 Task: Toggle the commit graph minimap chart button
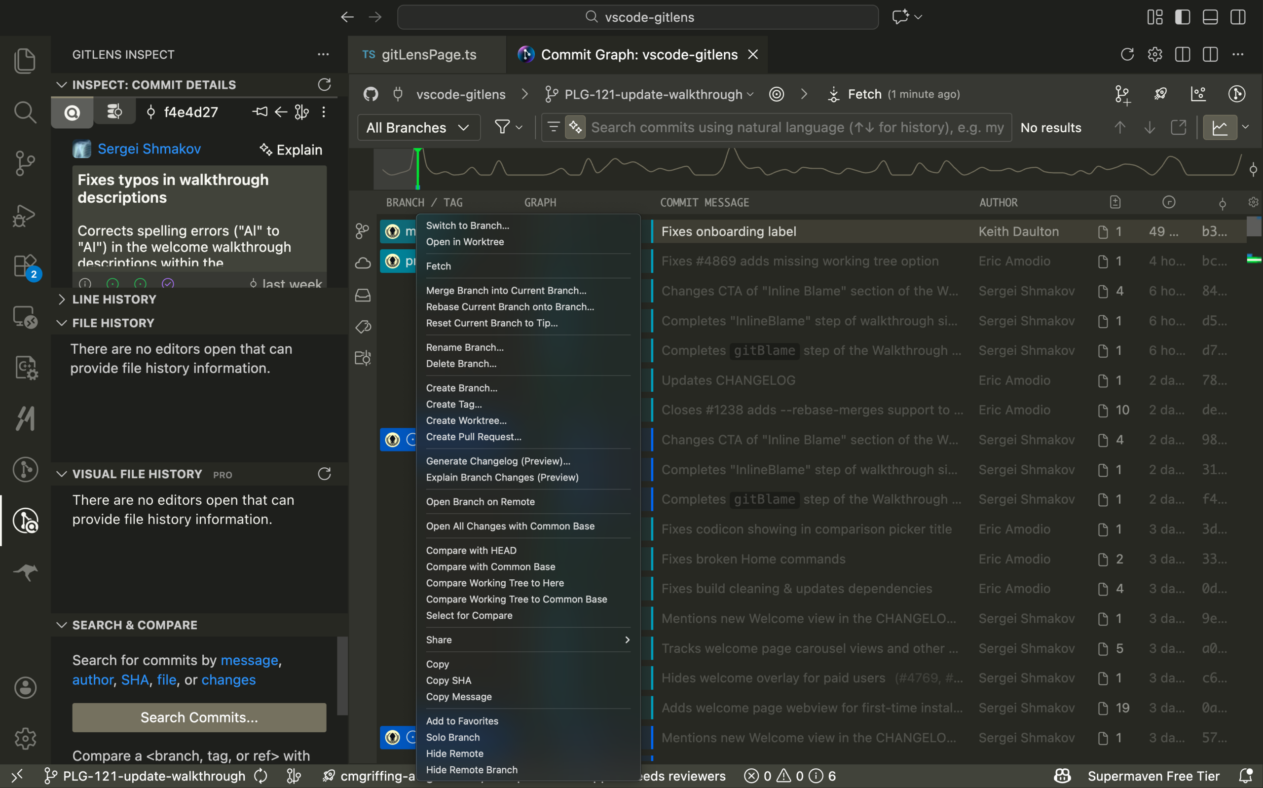[x=1220, y=127]
